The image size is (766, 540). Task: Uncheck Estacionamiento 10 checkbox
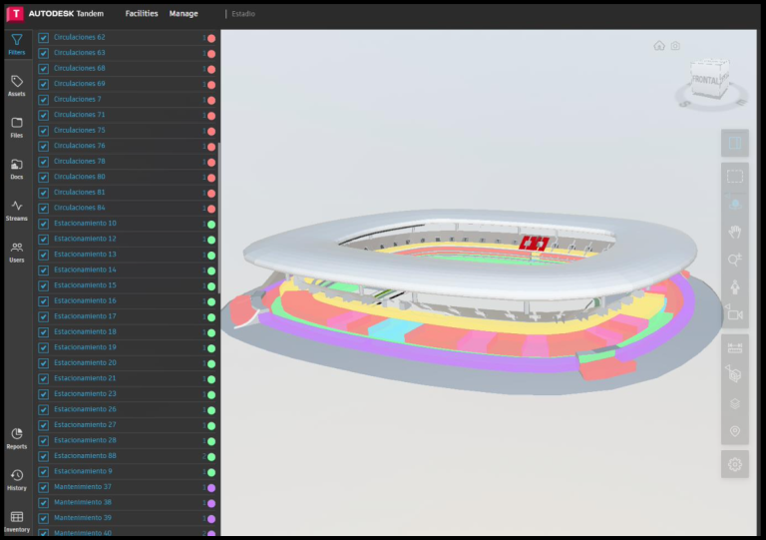point(44,224)
